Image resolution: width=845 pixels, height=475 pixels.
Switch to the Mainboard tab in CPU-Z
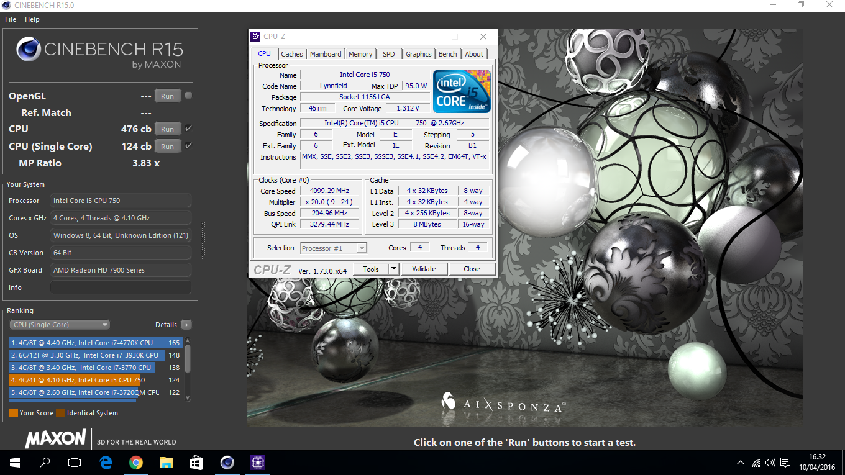326,54
